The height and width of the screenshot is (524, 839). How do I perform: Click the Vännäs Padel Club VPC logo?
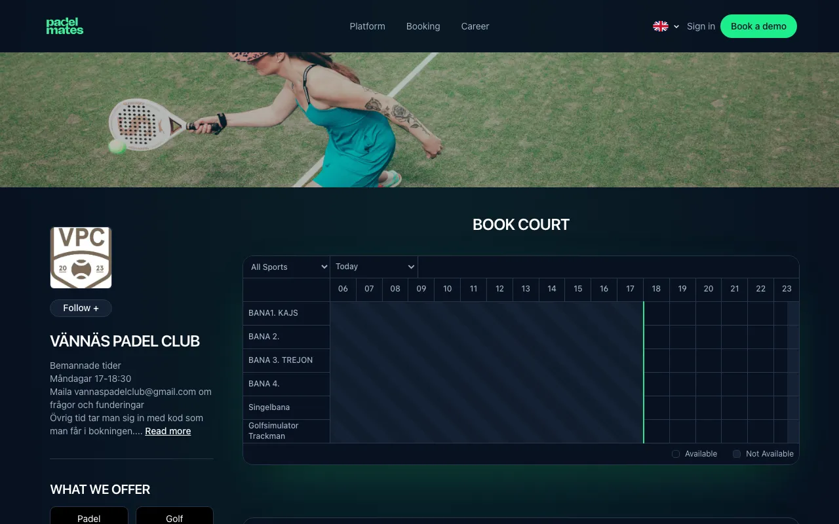(x=81, y=257)
